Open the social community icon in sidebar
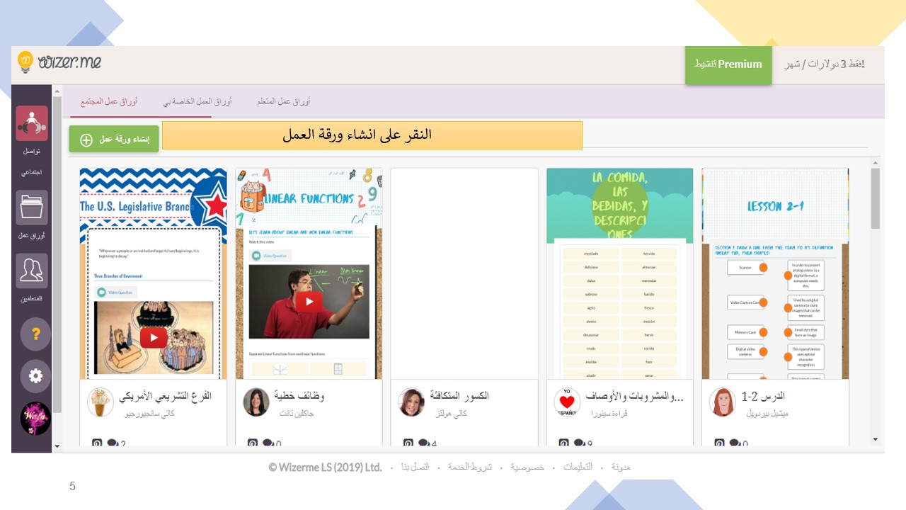The image size is (906, 510). click(x=32, y=124)
